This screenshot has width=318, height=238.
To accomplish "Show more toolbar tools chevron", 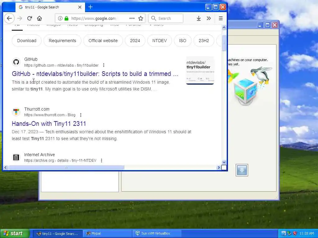I will (x=209, y=18).
